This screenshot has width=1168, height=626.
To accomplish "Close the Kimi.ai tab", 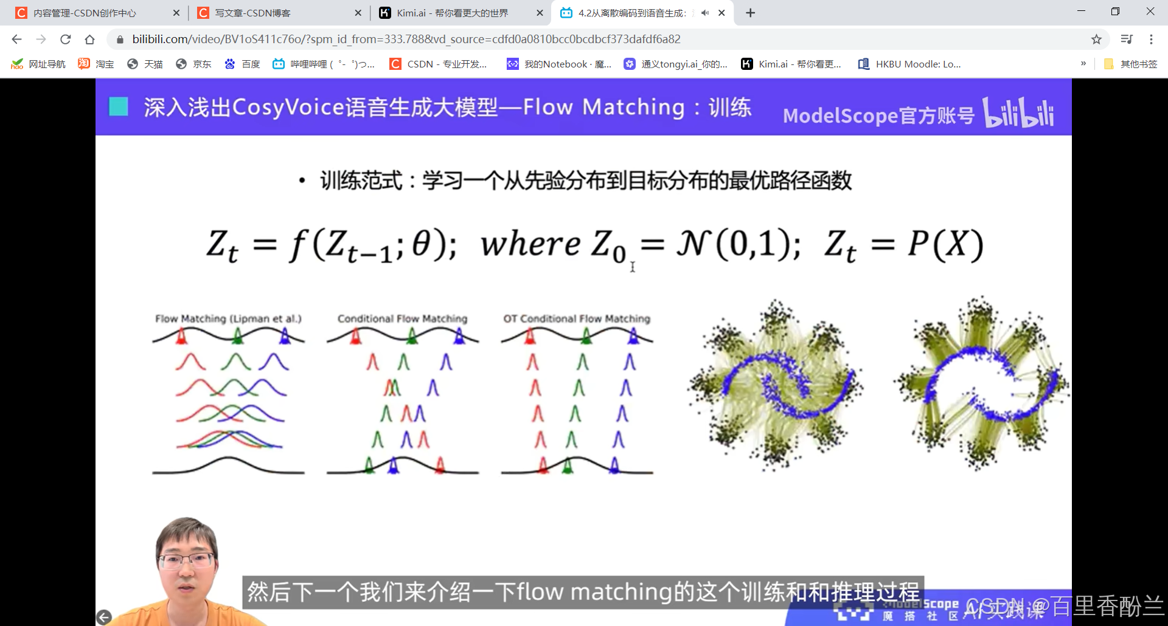I will click(540, 13).
